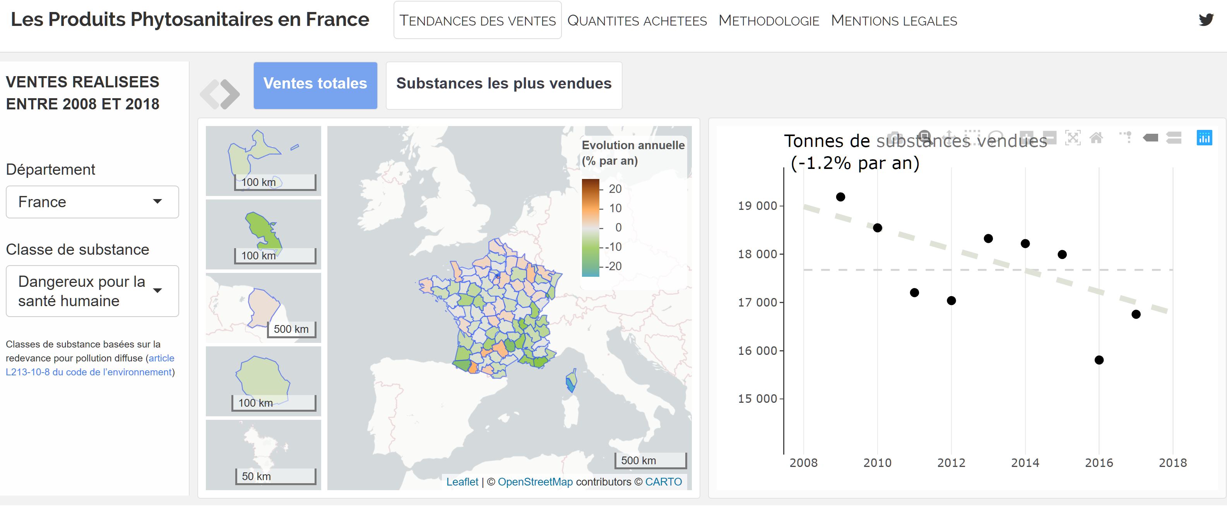This screenshot has height=506, width=1227.
Task: Toggle compare data on hover
Action: tap(1174, 138)
